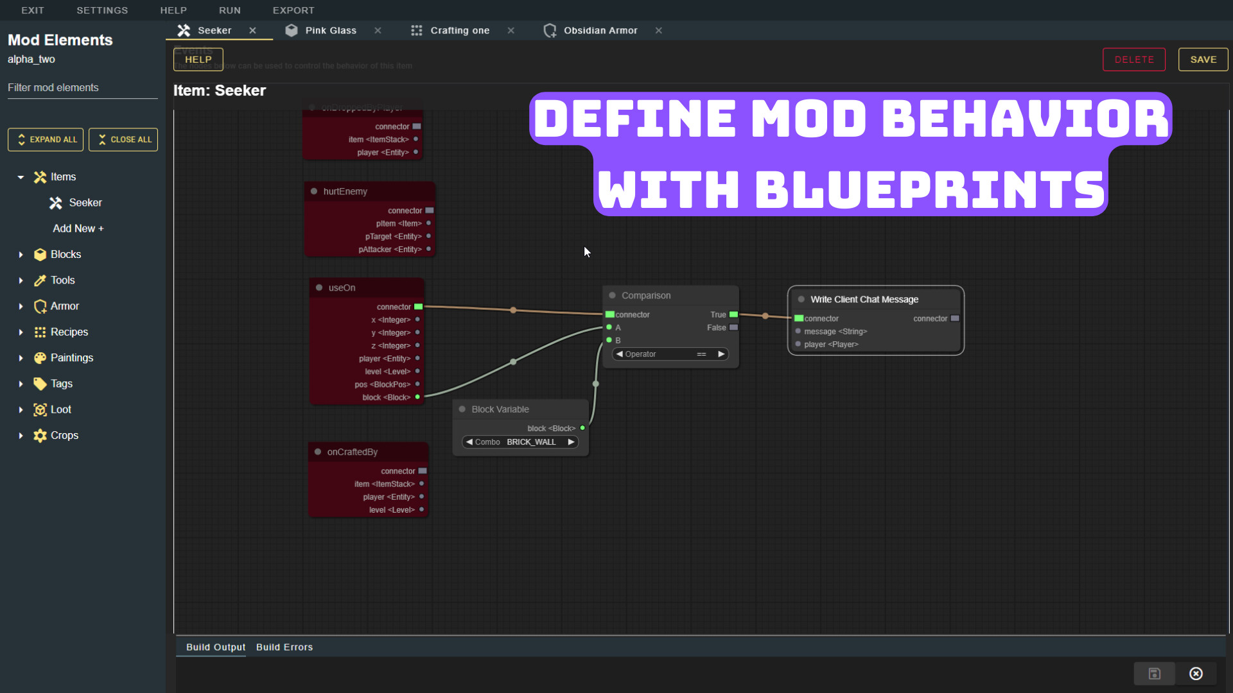Click the Seeker item icon under Items
Image resolution: width=1233 pixels, height=693 pixels.
(x=57, y=203)
